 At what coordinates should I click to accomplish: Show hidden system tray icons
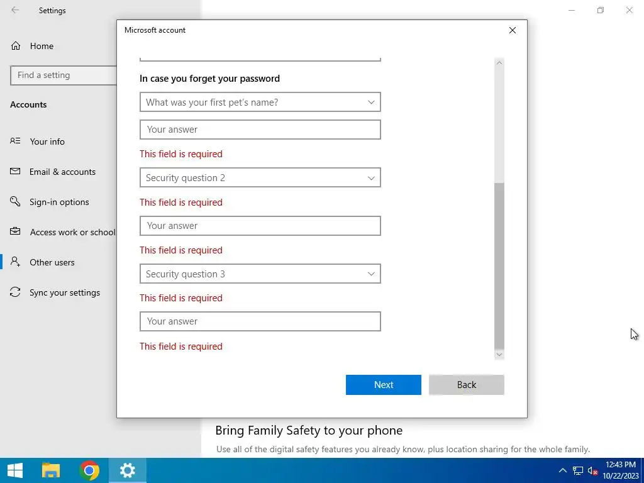[x=562, y=470]
